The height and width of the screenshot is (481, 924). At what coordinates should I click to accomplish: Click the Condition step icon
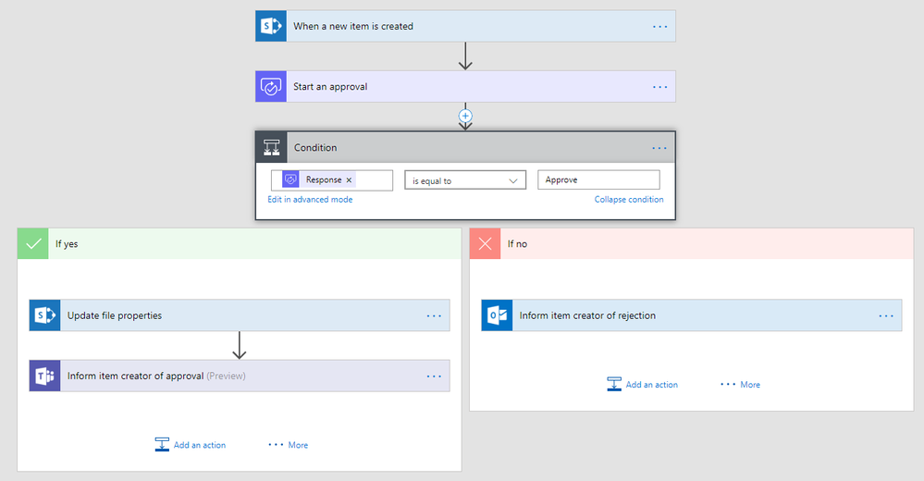click(x=272, y=148)
